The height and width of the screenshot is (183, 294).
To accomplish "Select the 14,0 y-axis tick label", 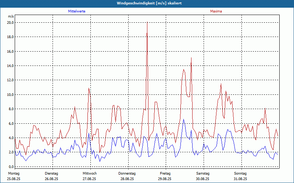I will click(x=10, y=66).
